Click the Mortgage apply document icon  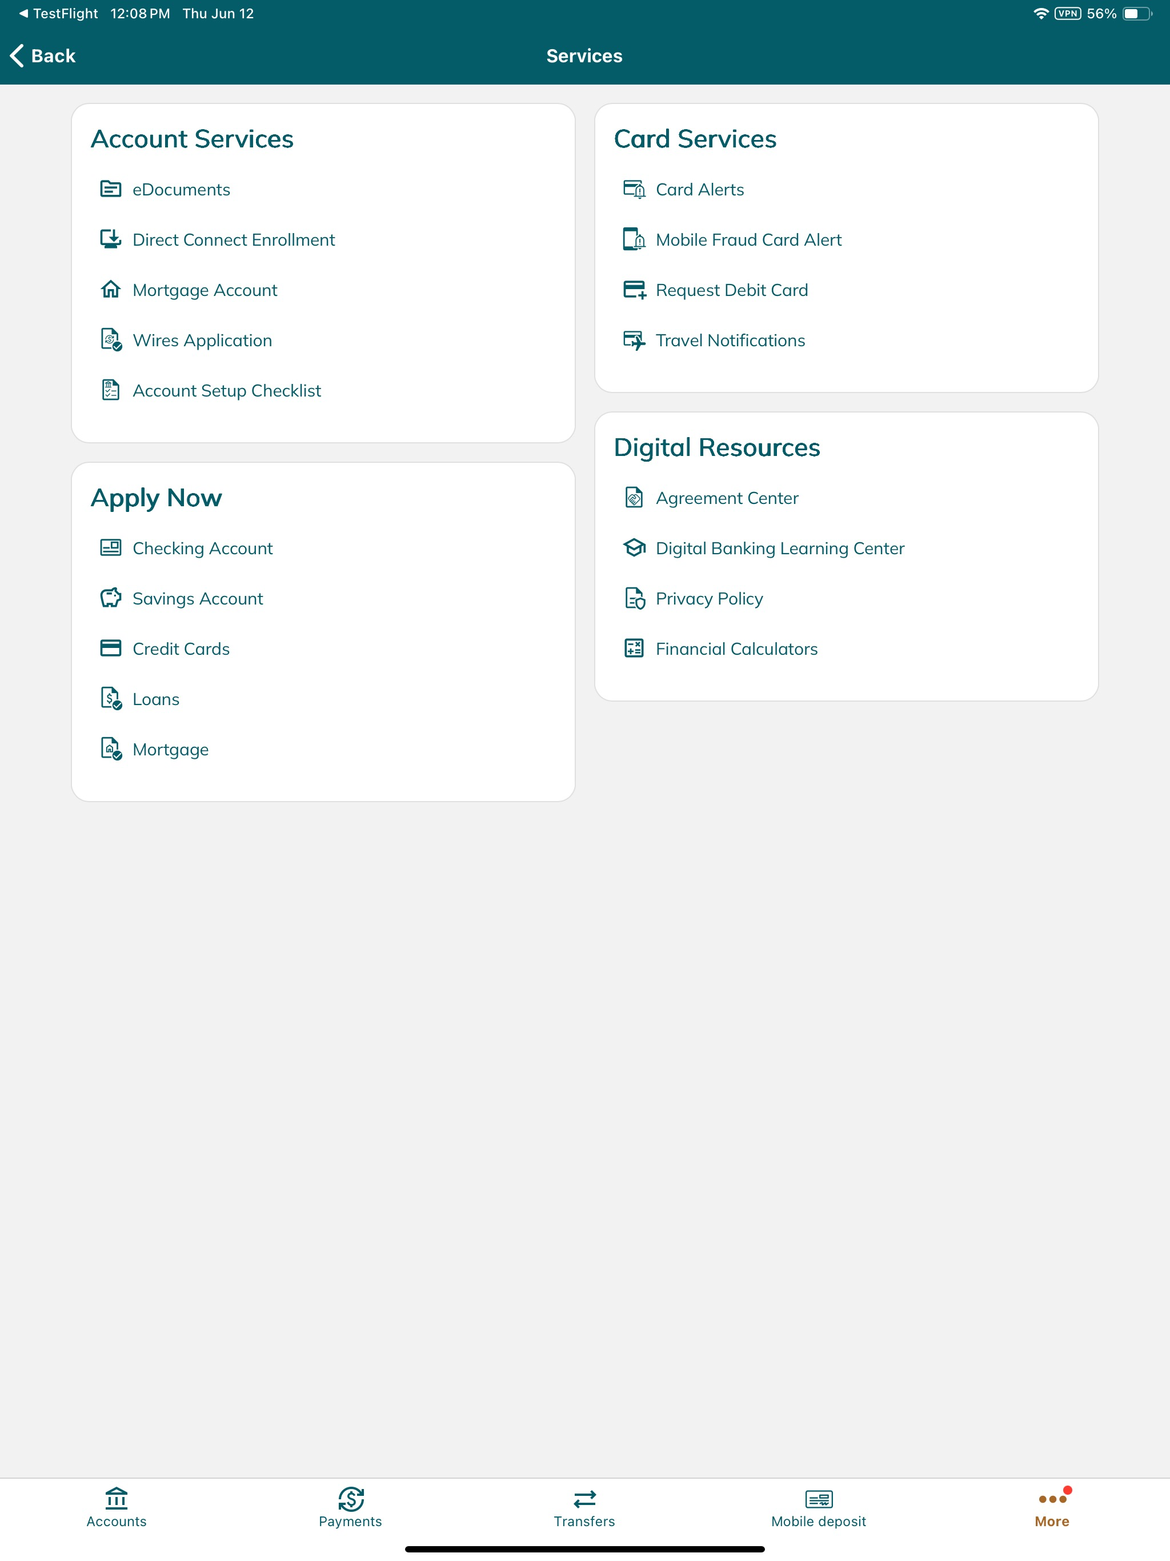111,749
